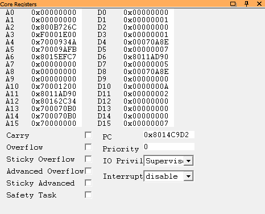Maximize the Core Registers panel
This screenshot has width=265, height=214.
233,4
